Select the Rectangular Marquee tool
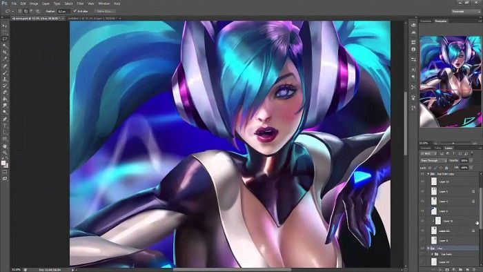483x272 pixels. click(x=5, y=32)
